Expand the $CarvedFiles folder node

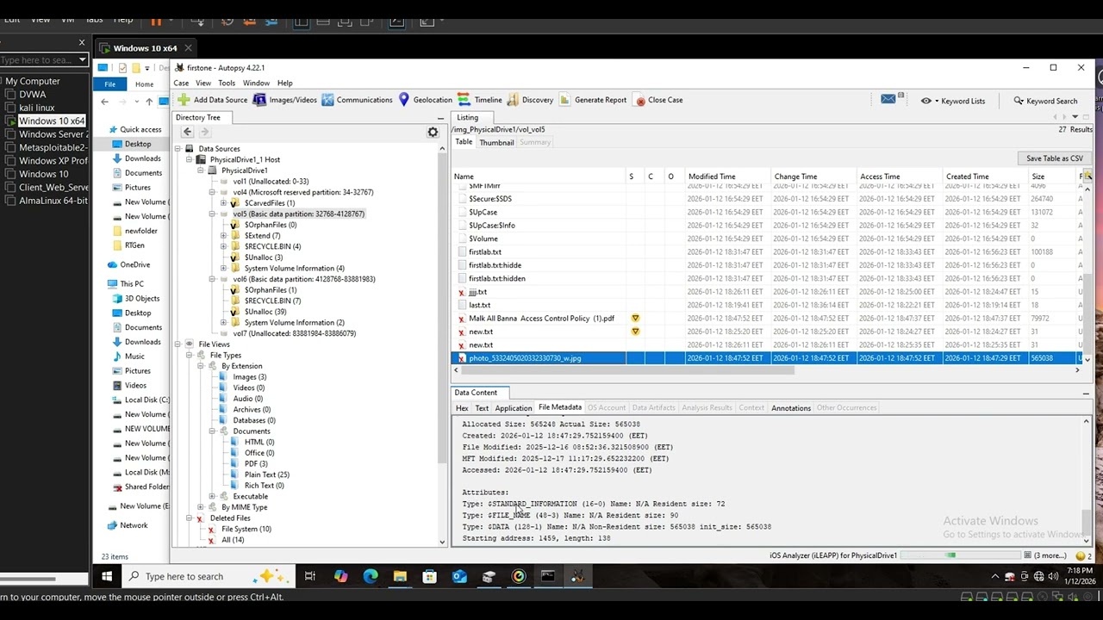[223, 203]
